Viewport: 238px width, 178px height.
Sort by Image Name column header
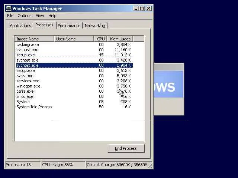[34, 39]
